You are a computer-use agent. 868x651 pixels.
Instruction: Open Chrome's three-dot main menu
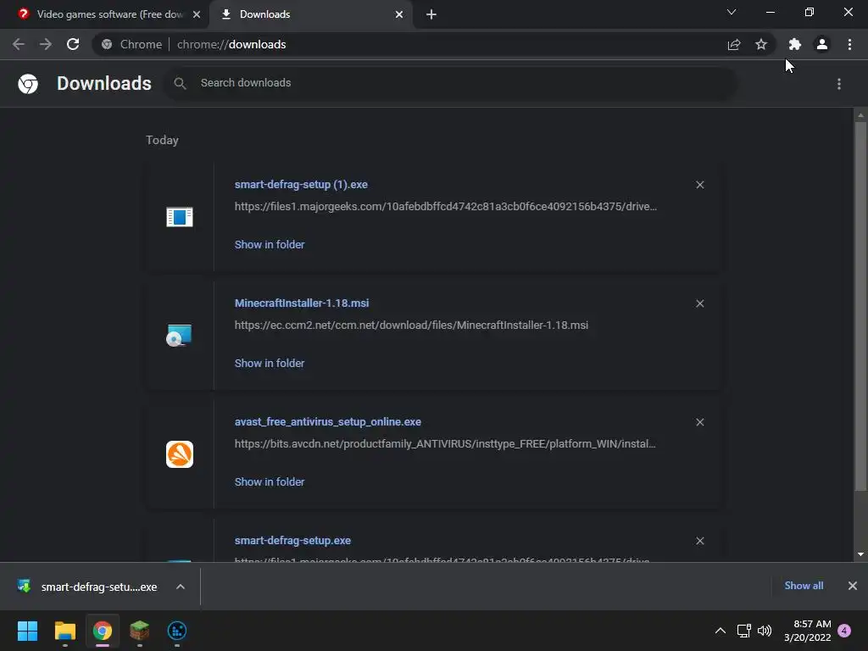[x=849, y=44]
